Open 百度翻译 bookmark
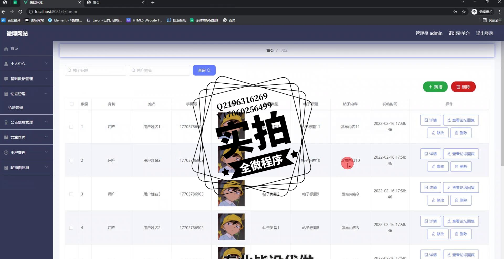Screen dimensions: 504x259 [x=11, y=20]
